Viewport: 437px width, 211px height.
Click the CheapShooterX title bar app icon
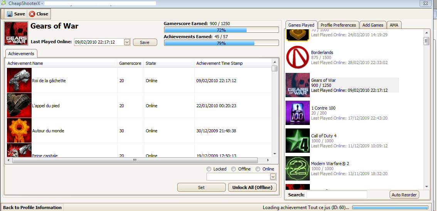click(x=4, y=3)
